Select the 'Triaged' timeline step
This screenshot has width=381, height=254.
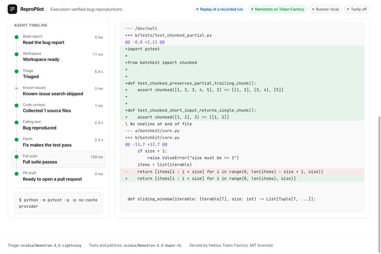pyautogui.click(x=58, y=74)
